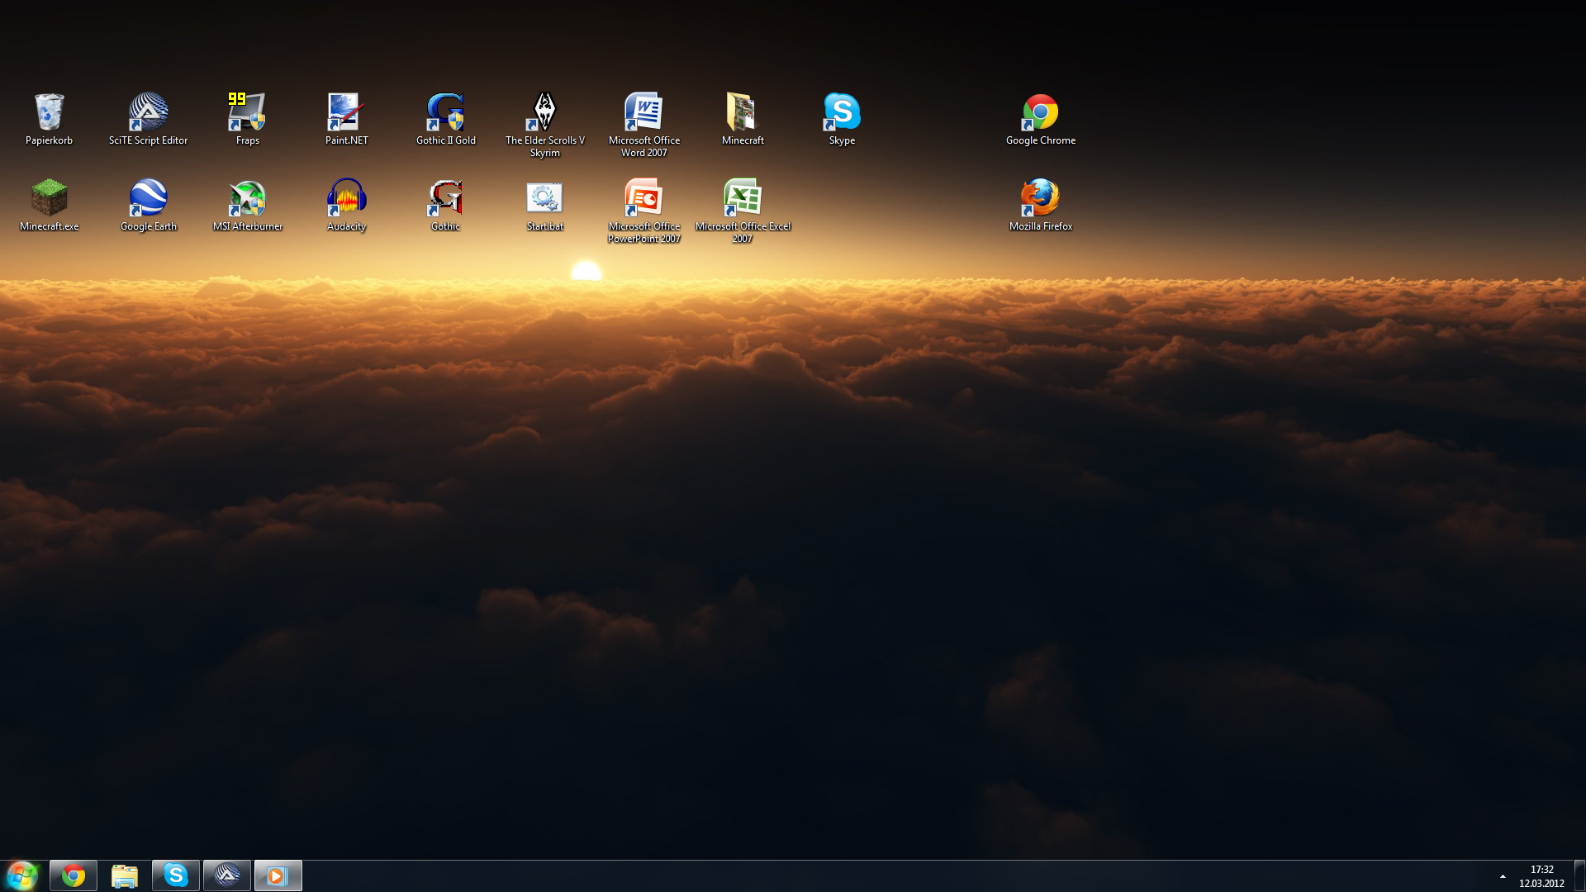Select The Elder Scrolls V Skyrim icon
This screenshot has height=892, width=1586.
tap(544, 113)
